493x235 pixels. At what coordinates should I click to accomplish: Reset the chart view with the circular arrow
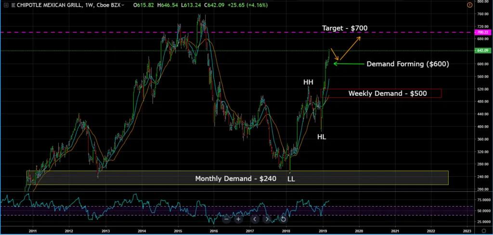[x=283, y=219]
